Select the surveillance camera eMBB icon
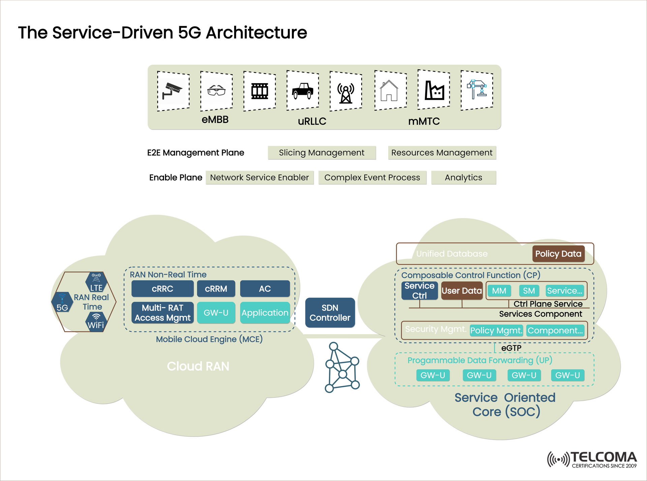Screen dimensions: 647x481 173,91
